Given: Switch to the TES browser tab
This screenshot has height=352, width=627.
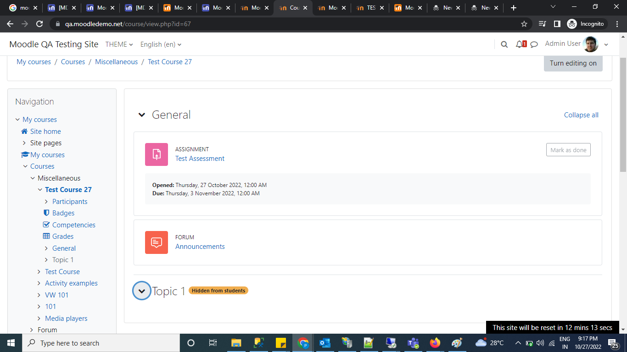Looking at the screenshot, I should coord(370,8).
